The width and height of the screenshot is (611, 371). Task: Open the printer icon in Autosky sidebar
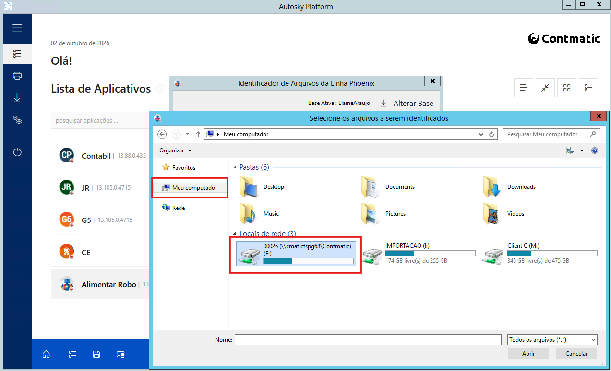coord(17,76)
